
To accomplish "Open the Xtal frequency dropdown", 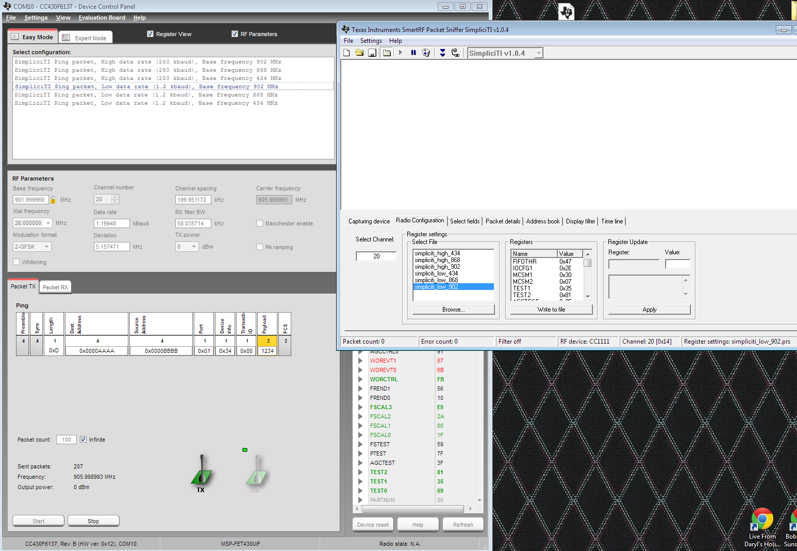I will (48, 223).
